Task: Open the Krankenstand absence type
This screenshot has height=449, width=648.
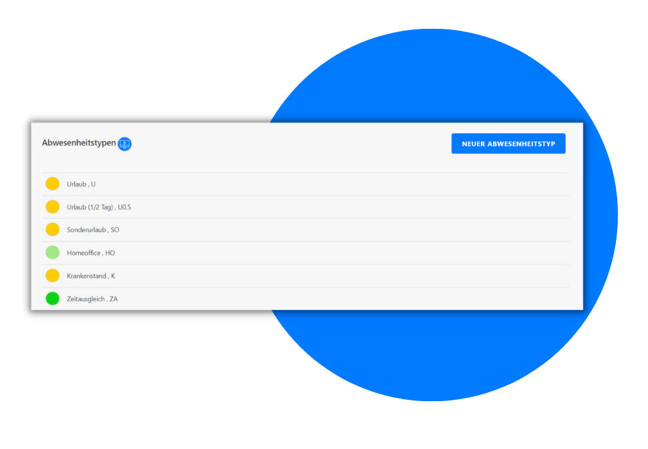Action: [x=305, y=276]
